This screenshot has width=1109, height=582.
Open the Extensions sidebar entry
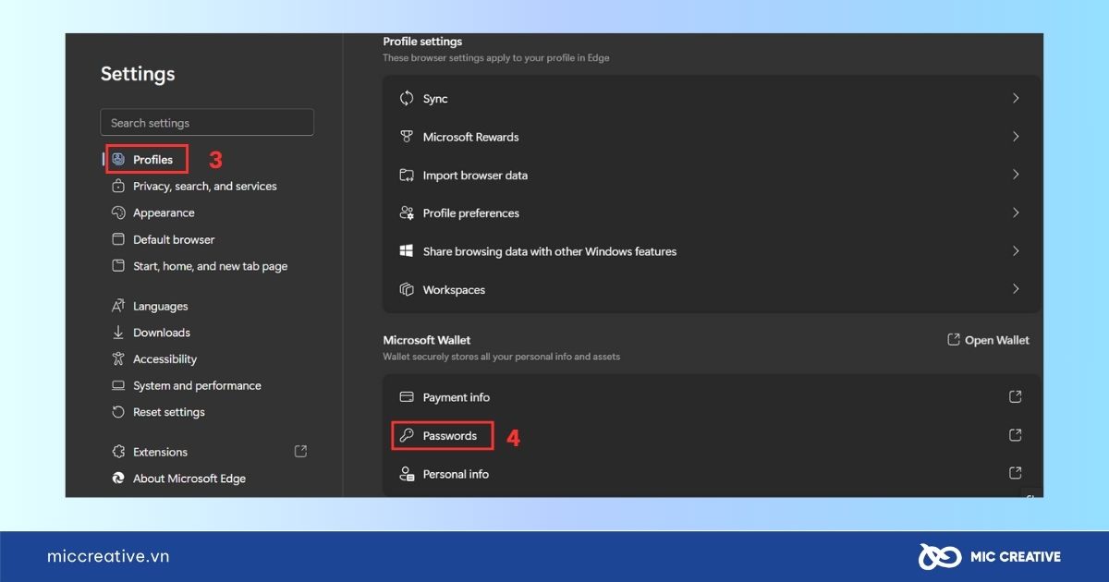[160, 452]
